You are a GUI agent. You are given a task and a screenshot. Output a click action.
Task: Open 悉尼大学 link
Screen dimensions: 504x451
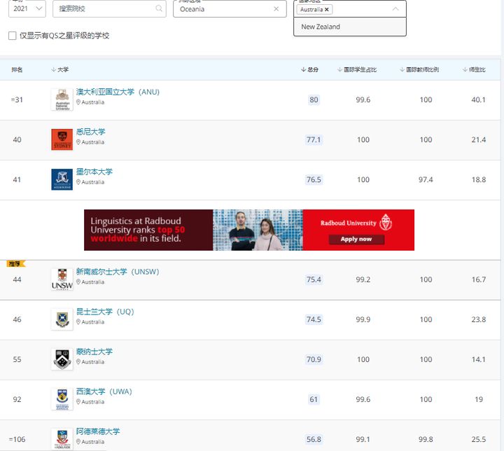point(90,132)
